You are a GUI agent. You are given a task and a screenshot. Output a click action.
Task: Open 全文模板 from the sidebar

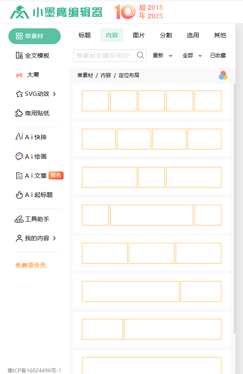click(x=34, y=55)
